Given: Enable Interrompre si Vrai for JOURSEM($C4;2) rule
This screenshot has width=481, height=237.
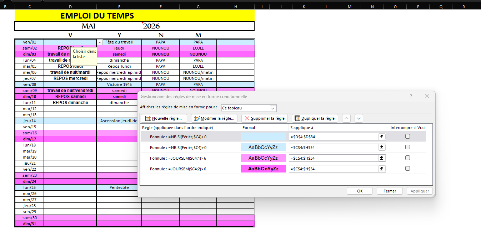Looking at the screenshot, I should (x=407, y=169).
